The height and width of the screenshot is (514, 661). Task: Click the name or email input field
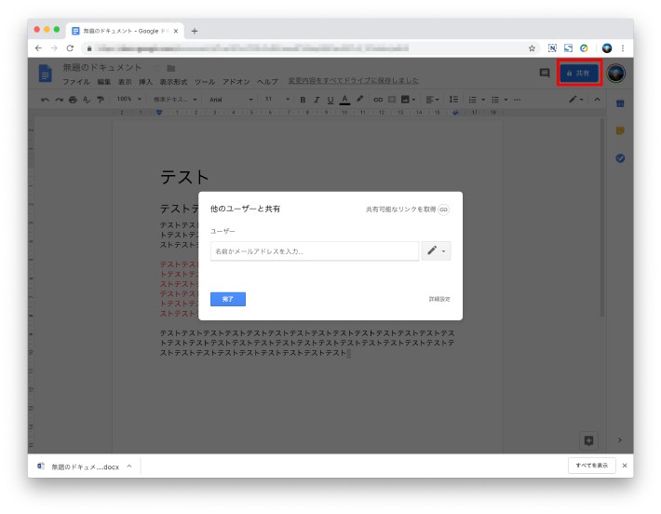[315, 251]
